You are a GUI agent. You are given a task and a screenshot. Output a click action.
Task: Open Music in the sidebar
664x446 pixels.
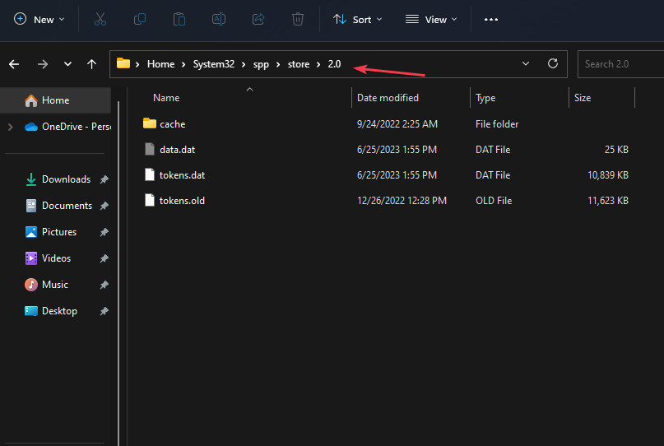47,285
